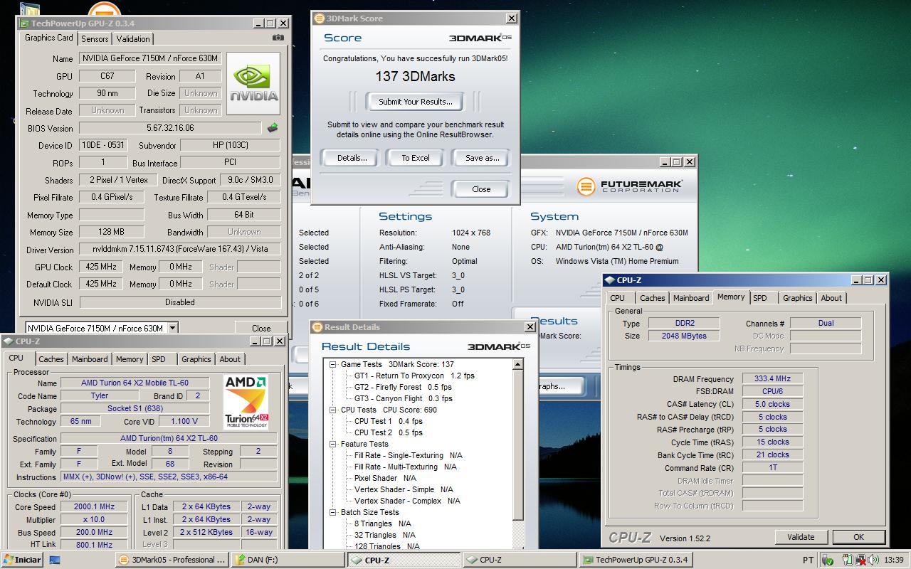Switch to GPU-Z Validation tab

pos(133,39)
